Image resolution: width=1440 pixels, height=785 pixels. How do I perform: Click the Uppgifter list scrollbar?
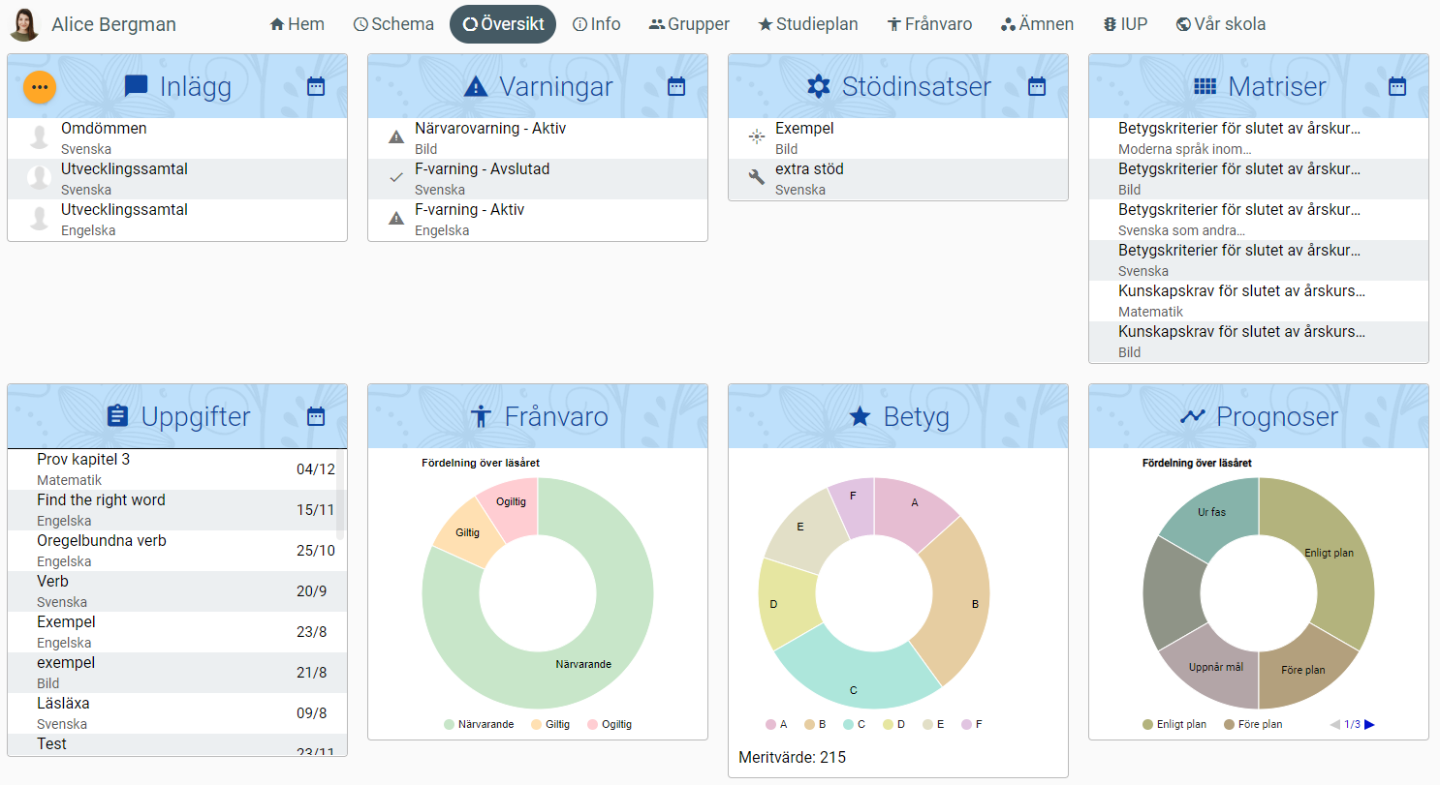pyautogui.click(x=339, y=494)
